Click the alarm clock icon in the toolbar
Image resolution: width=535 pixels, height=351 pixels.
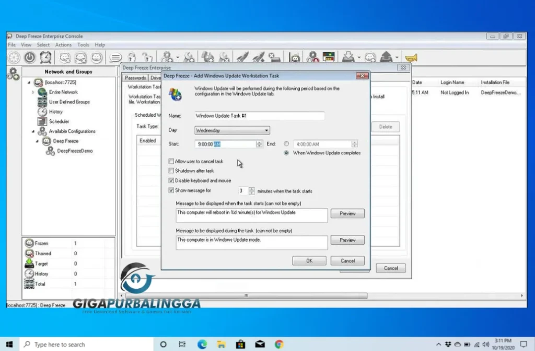tap(46, 58)
